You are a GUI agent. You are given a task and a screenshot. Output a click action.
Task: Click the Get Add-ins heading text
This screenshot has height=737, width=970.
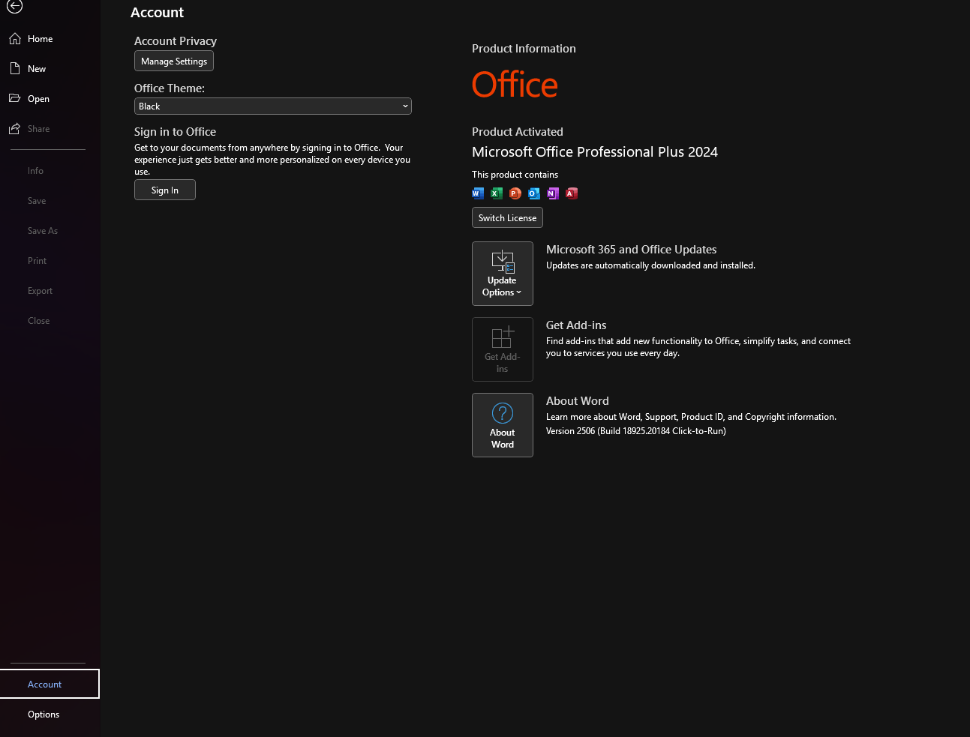click(x=576, y=325)
